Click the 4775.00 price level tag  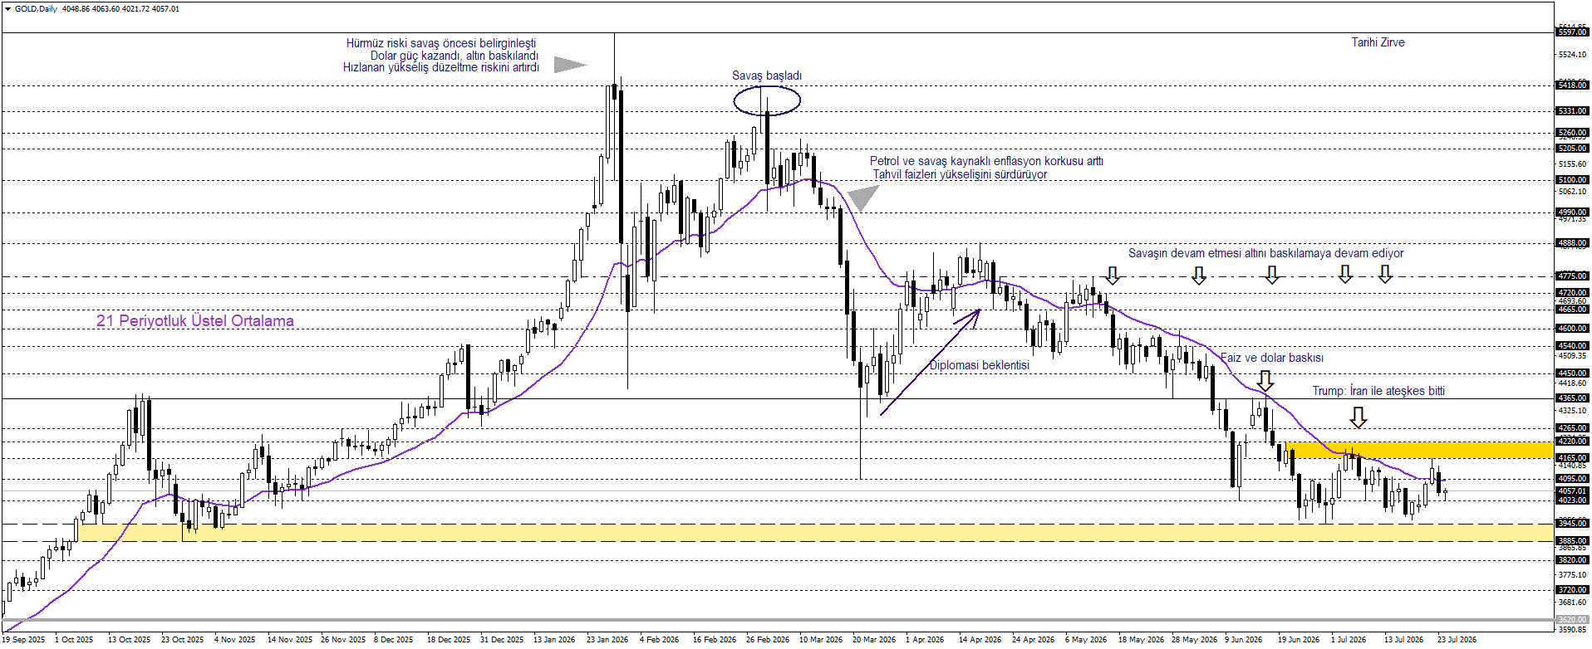1572,276
